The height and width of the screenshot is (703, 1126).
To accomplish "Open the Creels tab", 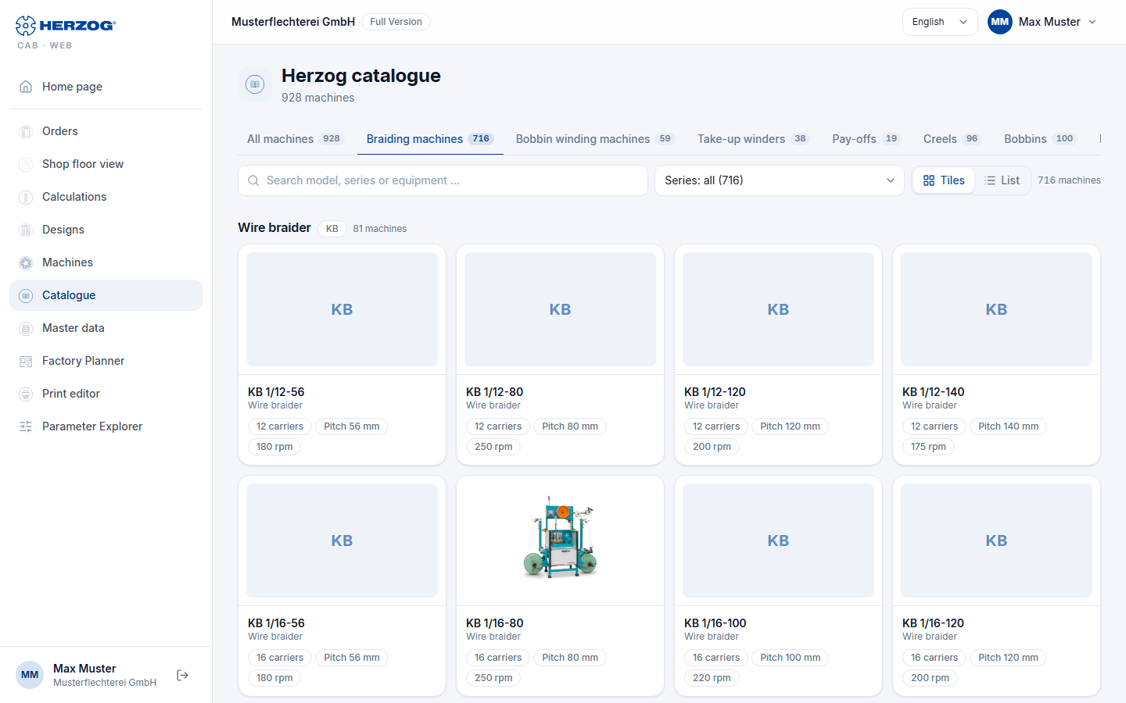I will (x=952, y=139).
